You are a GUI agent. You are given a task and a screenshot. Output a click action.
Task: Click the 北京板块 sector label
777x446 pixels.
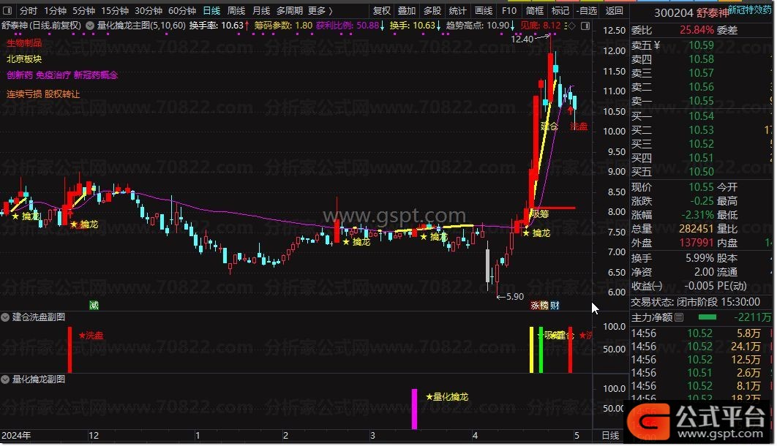click(x=24, y=59)
